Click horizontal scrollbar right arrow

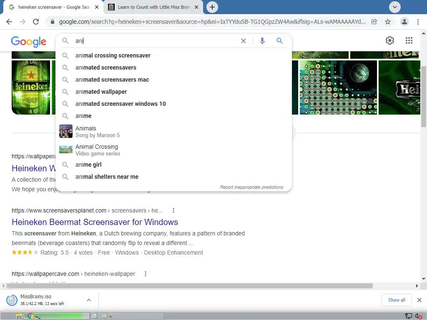pyautogui.click(x=417, y=286)
